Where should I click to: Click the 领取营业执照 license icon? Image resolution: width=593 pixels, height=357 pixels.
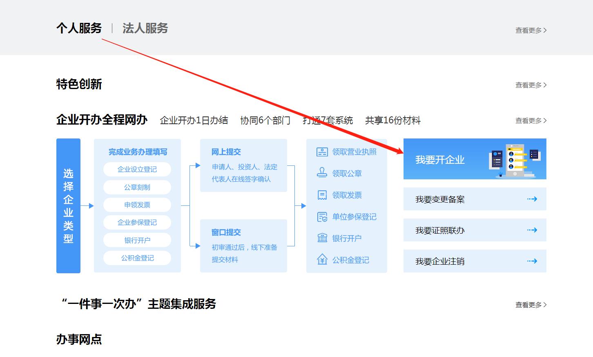(322, 152)
